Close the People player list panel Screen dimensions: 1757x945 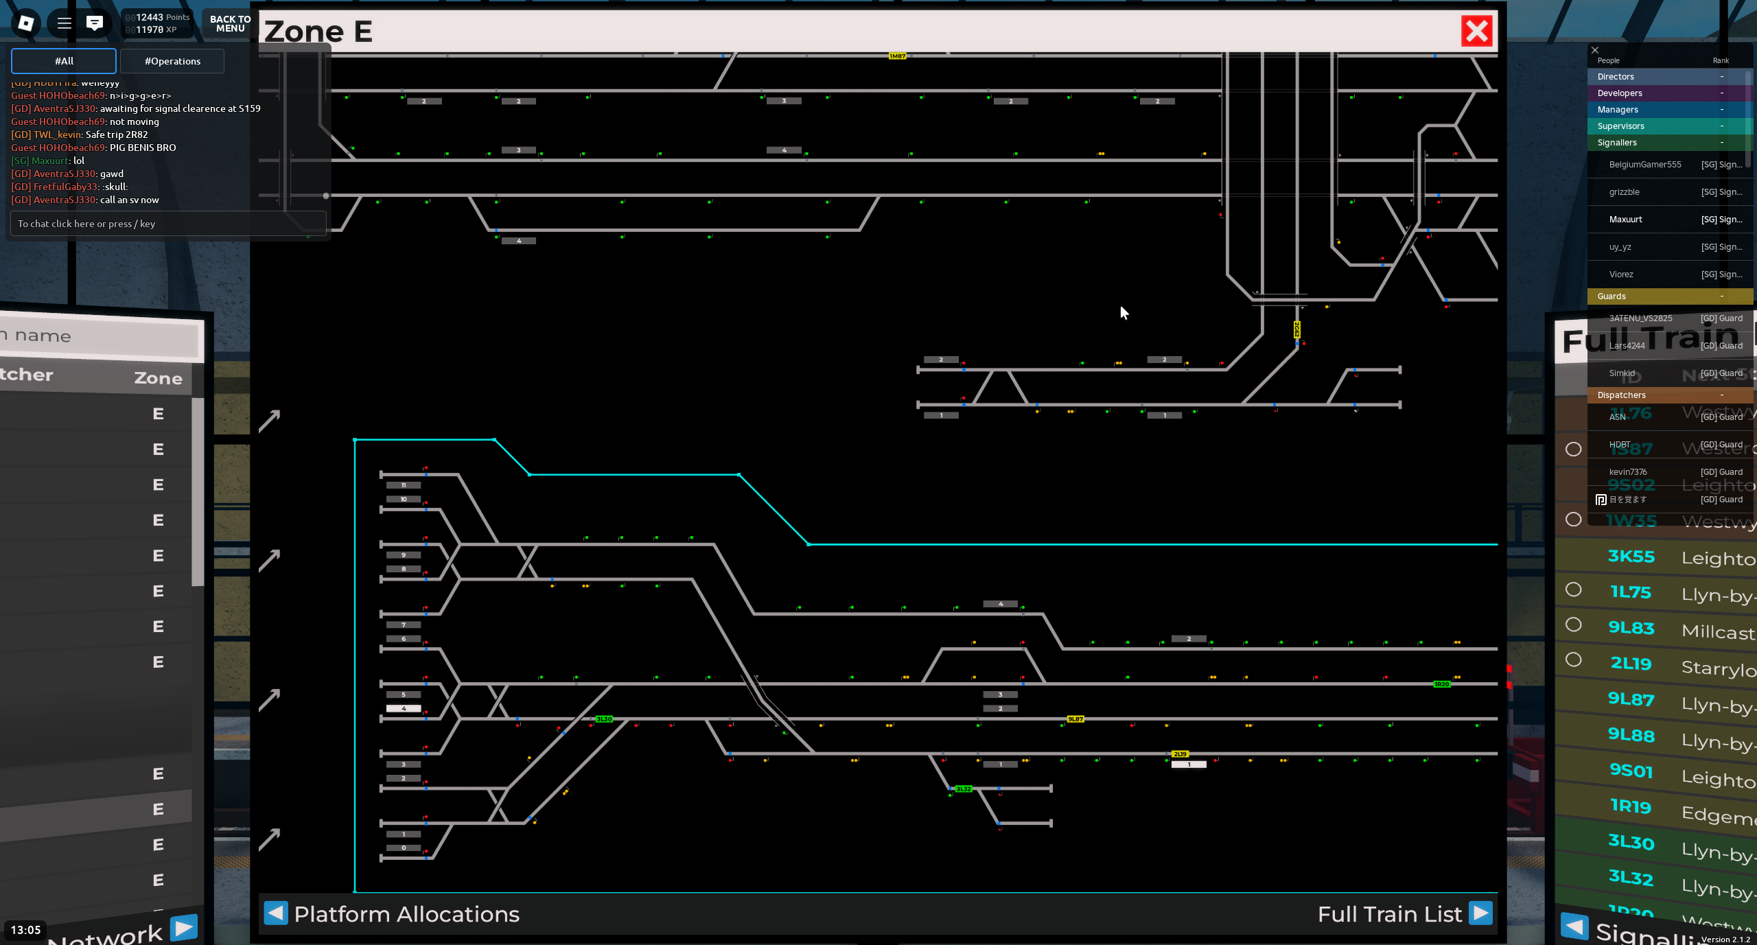click(x=1595, y=50)
